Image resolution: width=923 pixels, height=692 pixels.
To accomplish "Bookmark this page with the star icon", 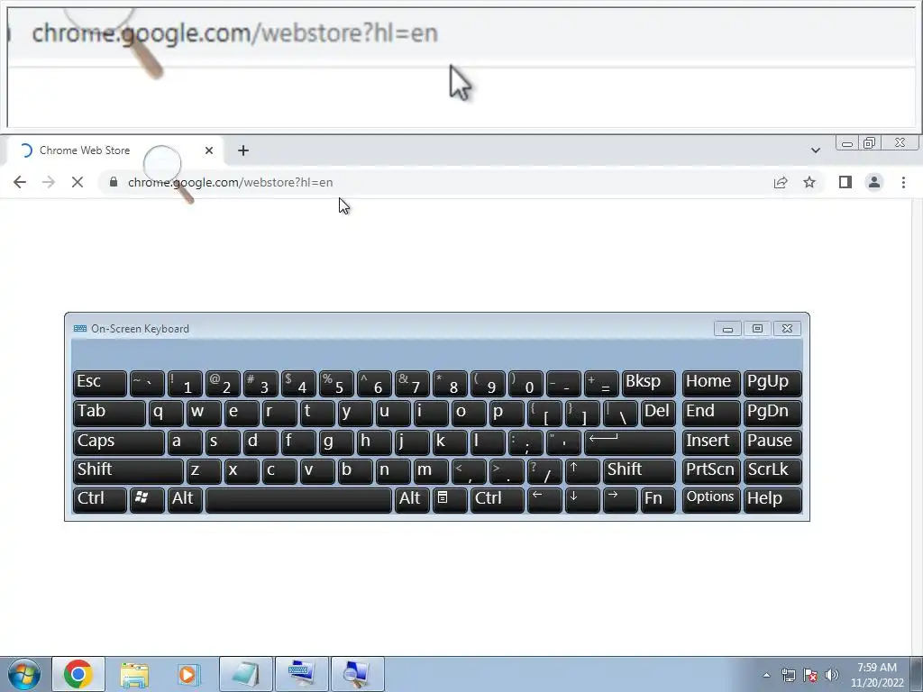I will coord(809,182).
